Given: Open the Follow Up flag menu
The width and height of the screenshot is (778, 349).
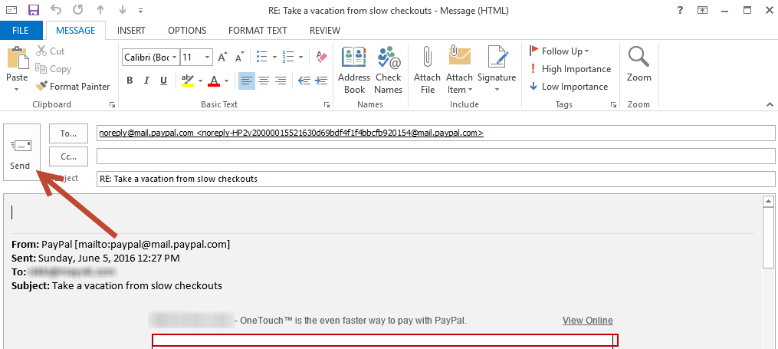Looking at the screenshot, I should coord(560,51).
